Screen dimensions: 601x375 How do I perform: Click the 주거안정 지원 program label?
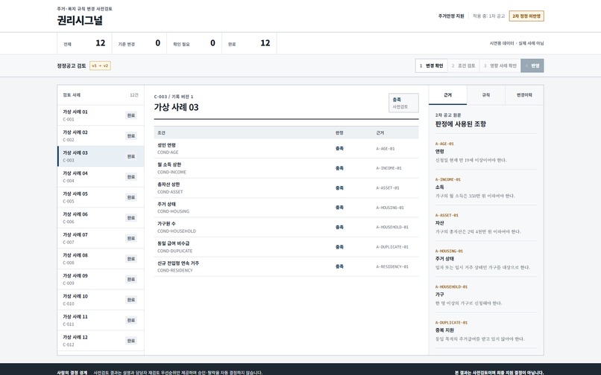[x=451, y=16]
